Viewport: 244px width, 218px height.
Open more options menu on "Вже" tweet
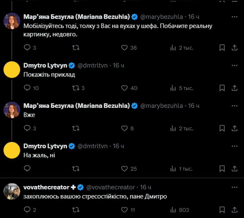point(234,106)
